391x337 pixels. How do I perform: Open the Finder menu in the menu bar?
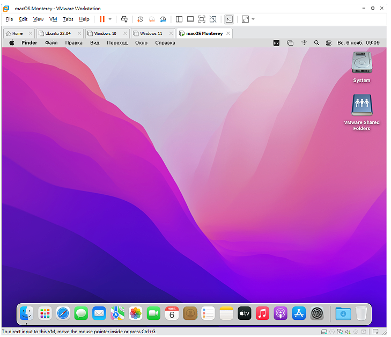pyautogui.click(x=29, y=42)
